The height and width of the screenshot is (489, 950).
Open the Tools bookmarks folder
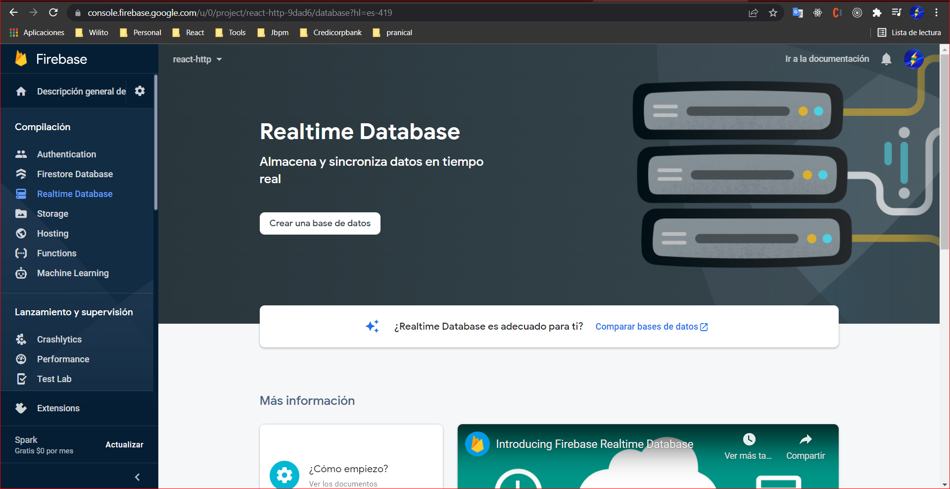coord(231,33)
